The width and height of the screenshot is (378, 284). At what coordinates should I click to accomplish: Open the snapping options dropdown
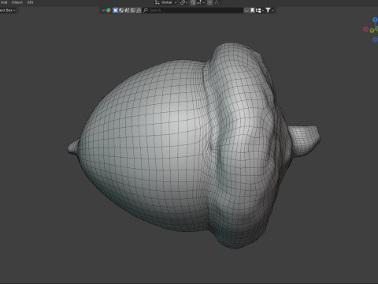pos(200,2)
